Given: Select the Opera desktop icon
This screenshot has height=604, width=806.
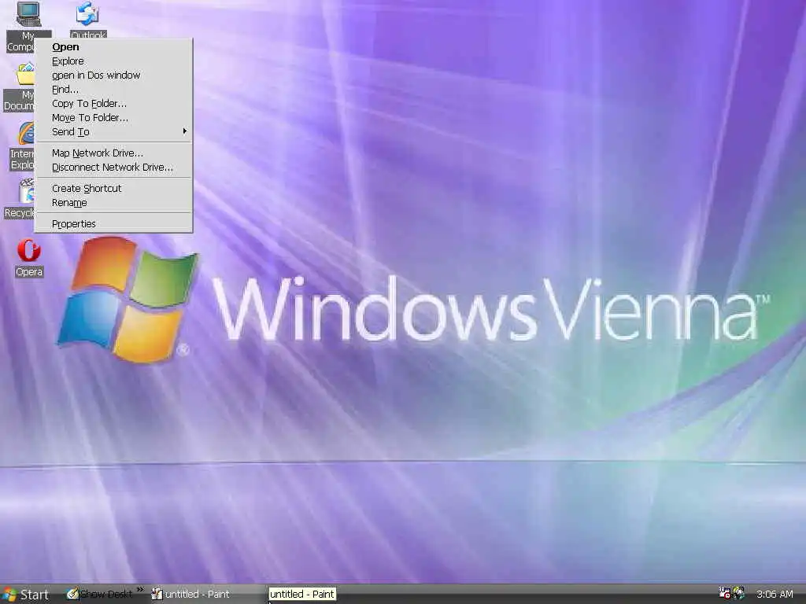Looking at the screenshot, I should [29, 258].
